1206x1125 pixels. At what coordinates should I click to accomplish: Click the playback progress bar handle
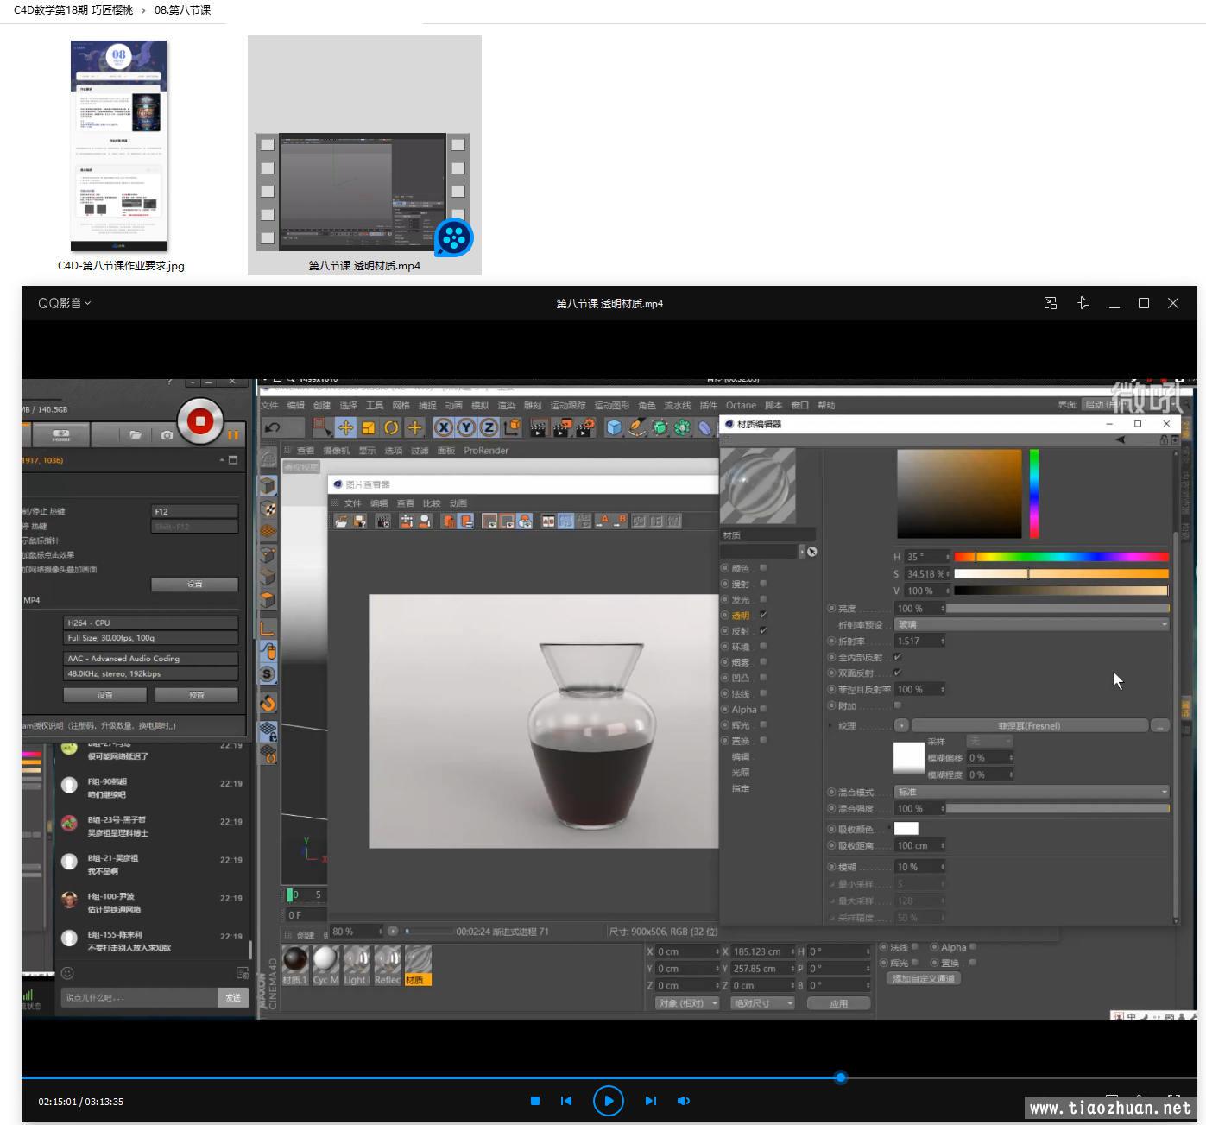841,1078
